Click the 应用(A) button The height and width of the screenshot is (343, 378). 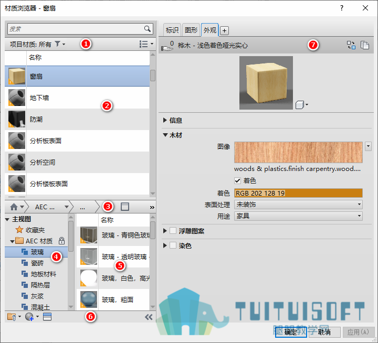(358, 332)
